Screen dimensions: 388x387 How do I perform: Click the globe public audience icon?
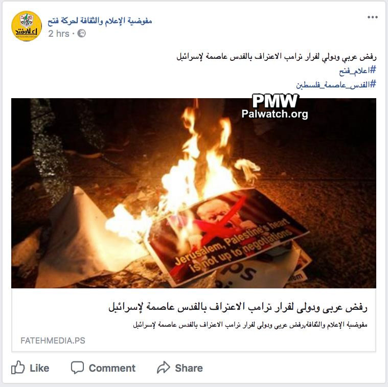click(81, 33)
